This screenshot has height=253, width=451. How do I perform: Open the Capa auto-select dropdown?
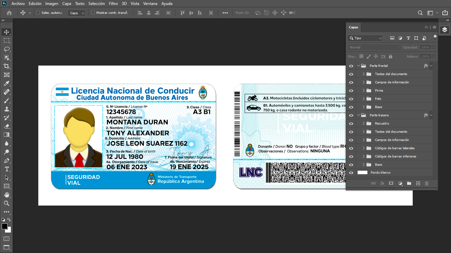point(77,13)
